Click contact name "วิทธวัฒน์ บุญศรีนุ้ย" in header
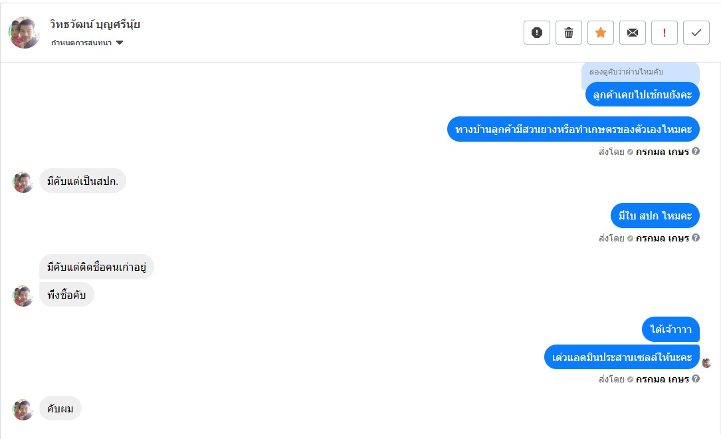The width and height of the screenshot is (721, 439). pos(95,25)
